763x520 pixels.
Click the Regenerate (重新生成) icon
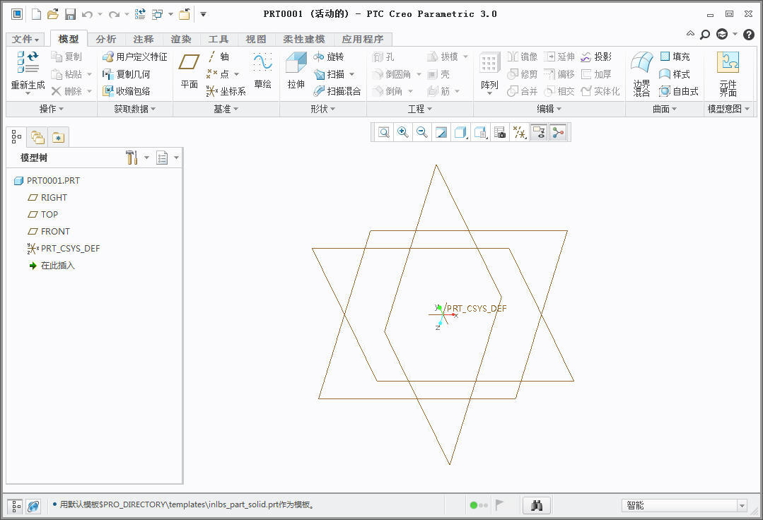tap(28, 71)
